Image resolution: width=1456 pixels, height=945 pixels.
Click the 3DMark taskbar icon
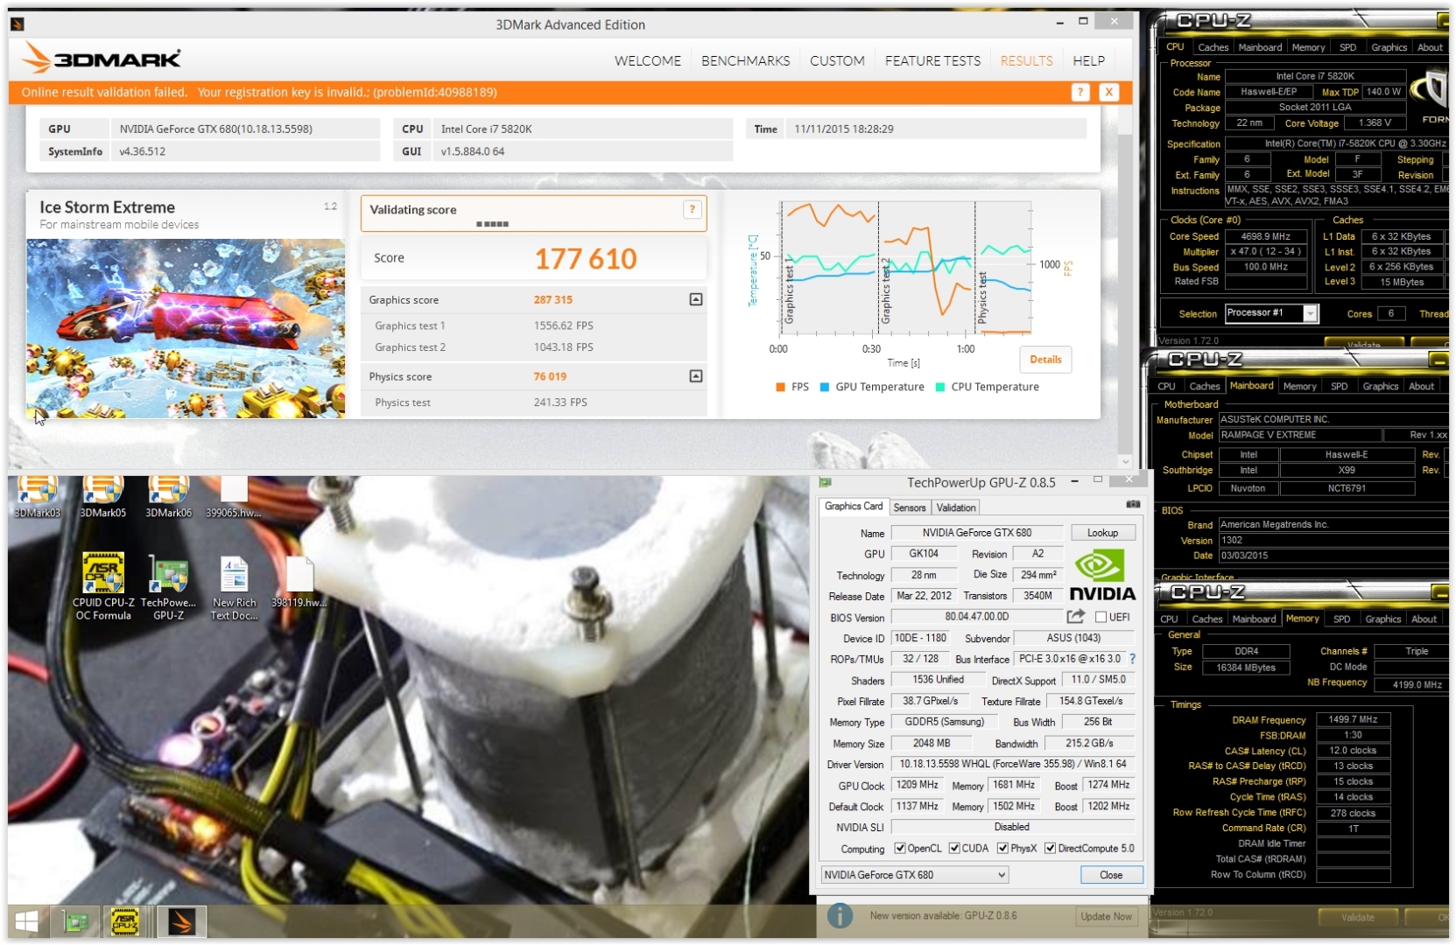coord(182,921)
